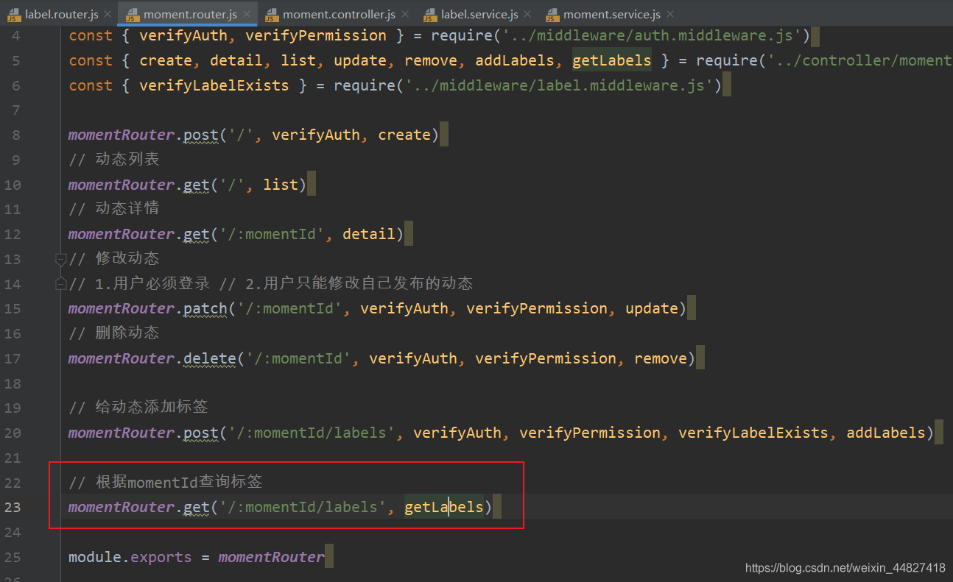Click momentRouter at the end of line 25
The width and height of the screenshot is (953, 582).
pos(272,557)
